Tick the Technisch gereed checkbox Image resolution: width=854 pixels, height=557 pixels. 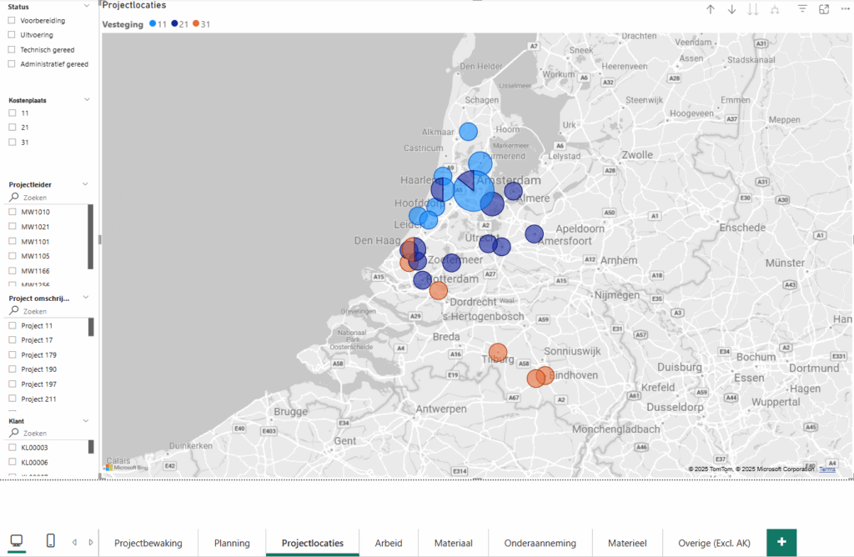(x=12, y=49)
